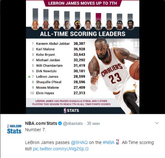Open the @SHAQ mention link
Image resolution: width=165 pixels, height=158 pixels.
coord(79,143)
